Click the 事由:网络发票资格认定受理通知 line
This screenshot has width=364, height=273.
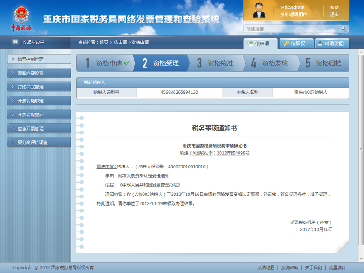pyautogui.click(x=137, y=176)
